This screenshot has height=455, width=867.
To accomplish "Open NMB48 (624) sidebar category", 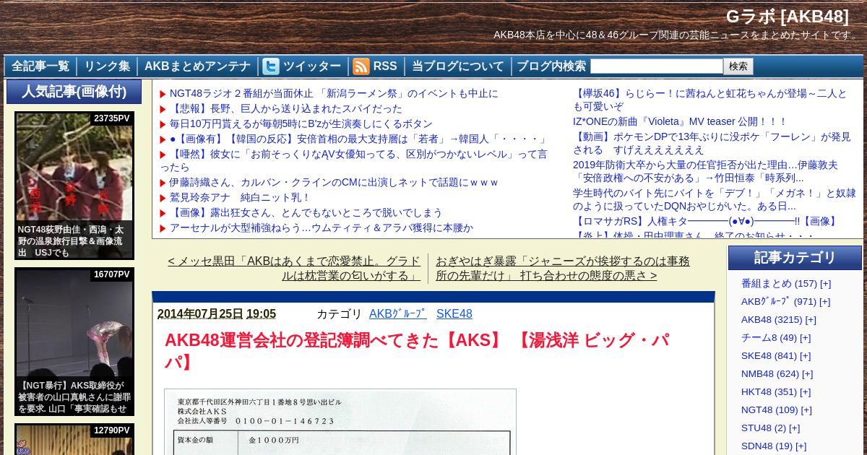I will 770,373.
